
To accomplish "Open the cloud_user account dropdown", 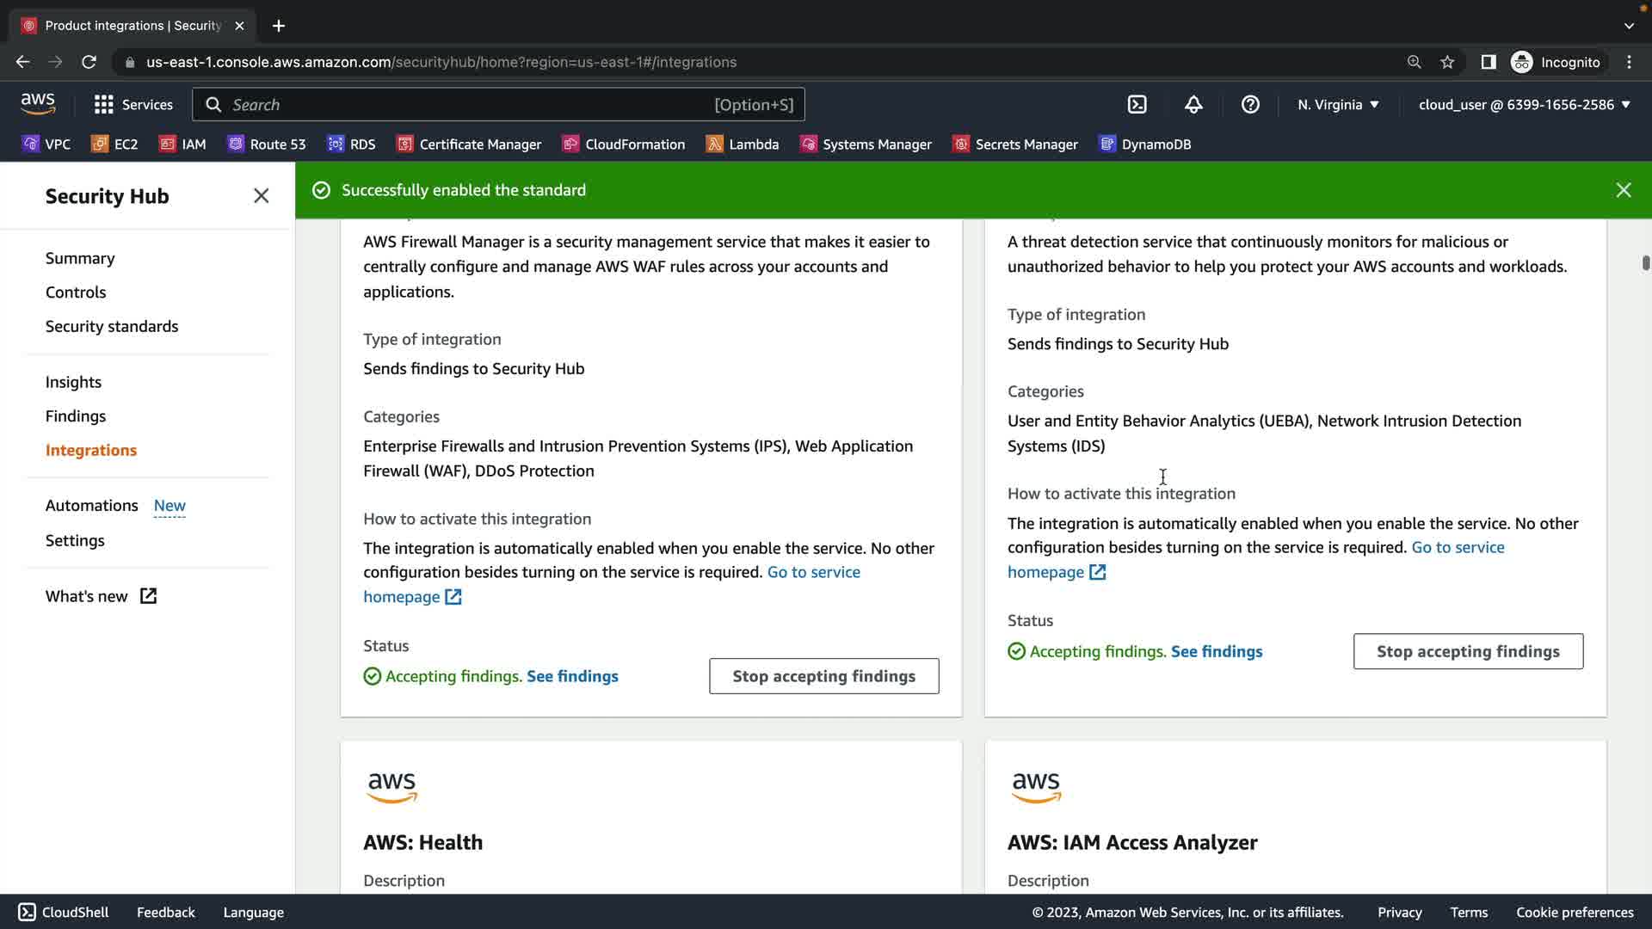I will (x=1524, y=104).
